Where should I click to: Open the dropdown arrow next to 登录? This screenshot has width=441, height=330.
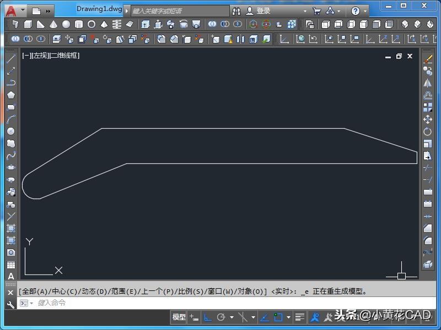pos(305,11)
